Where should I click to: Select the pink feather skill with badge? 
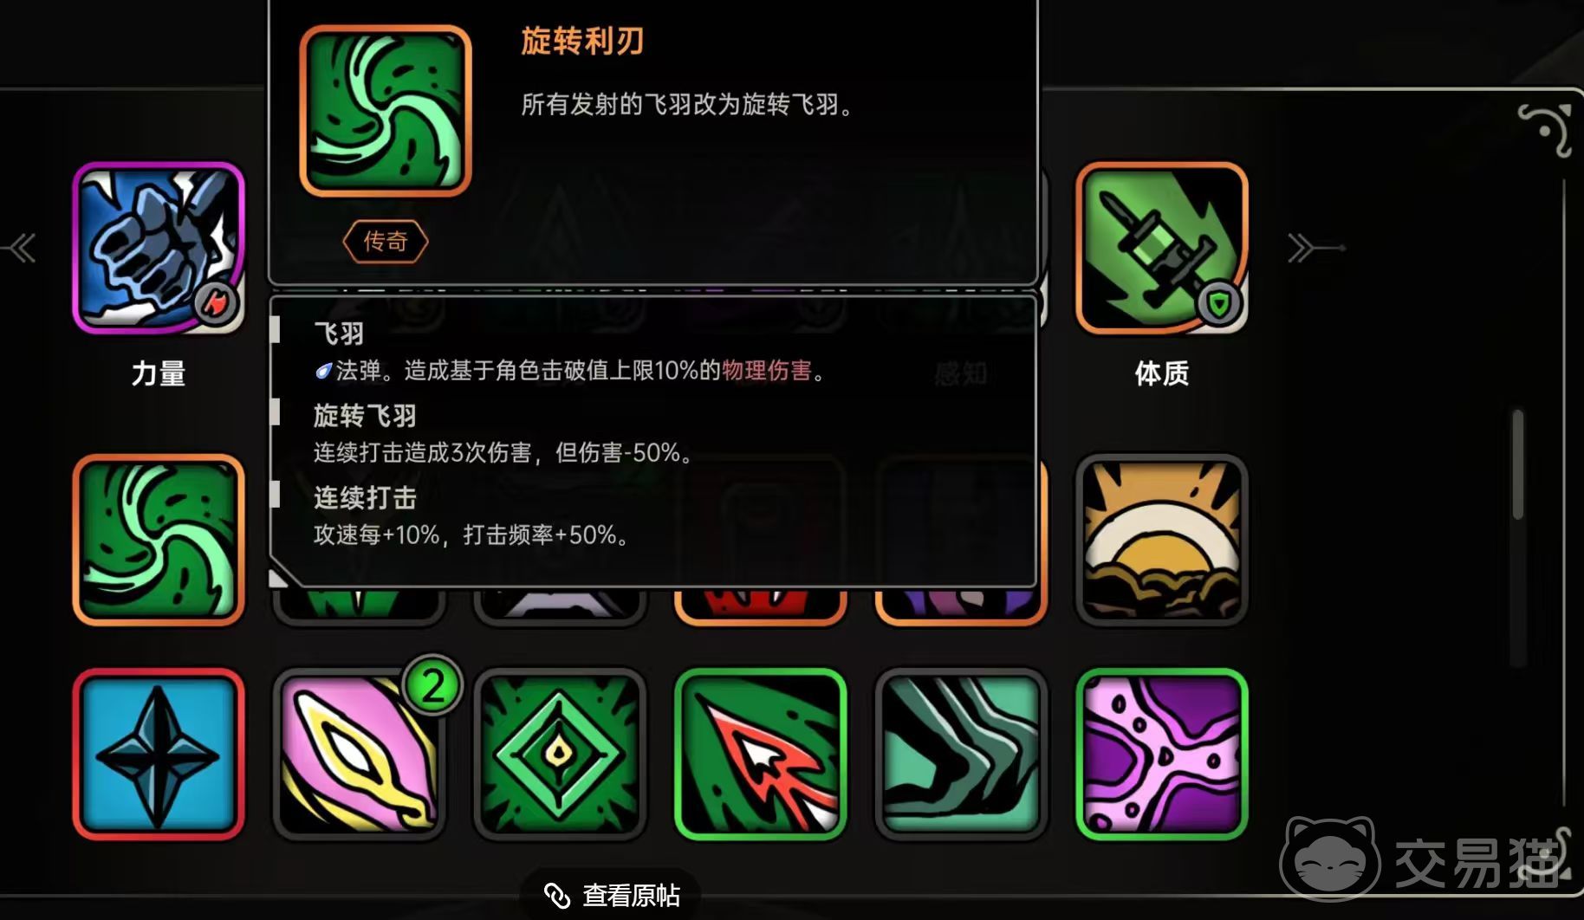click(359, 754)
